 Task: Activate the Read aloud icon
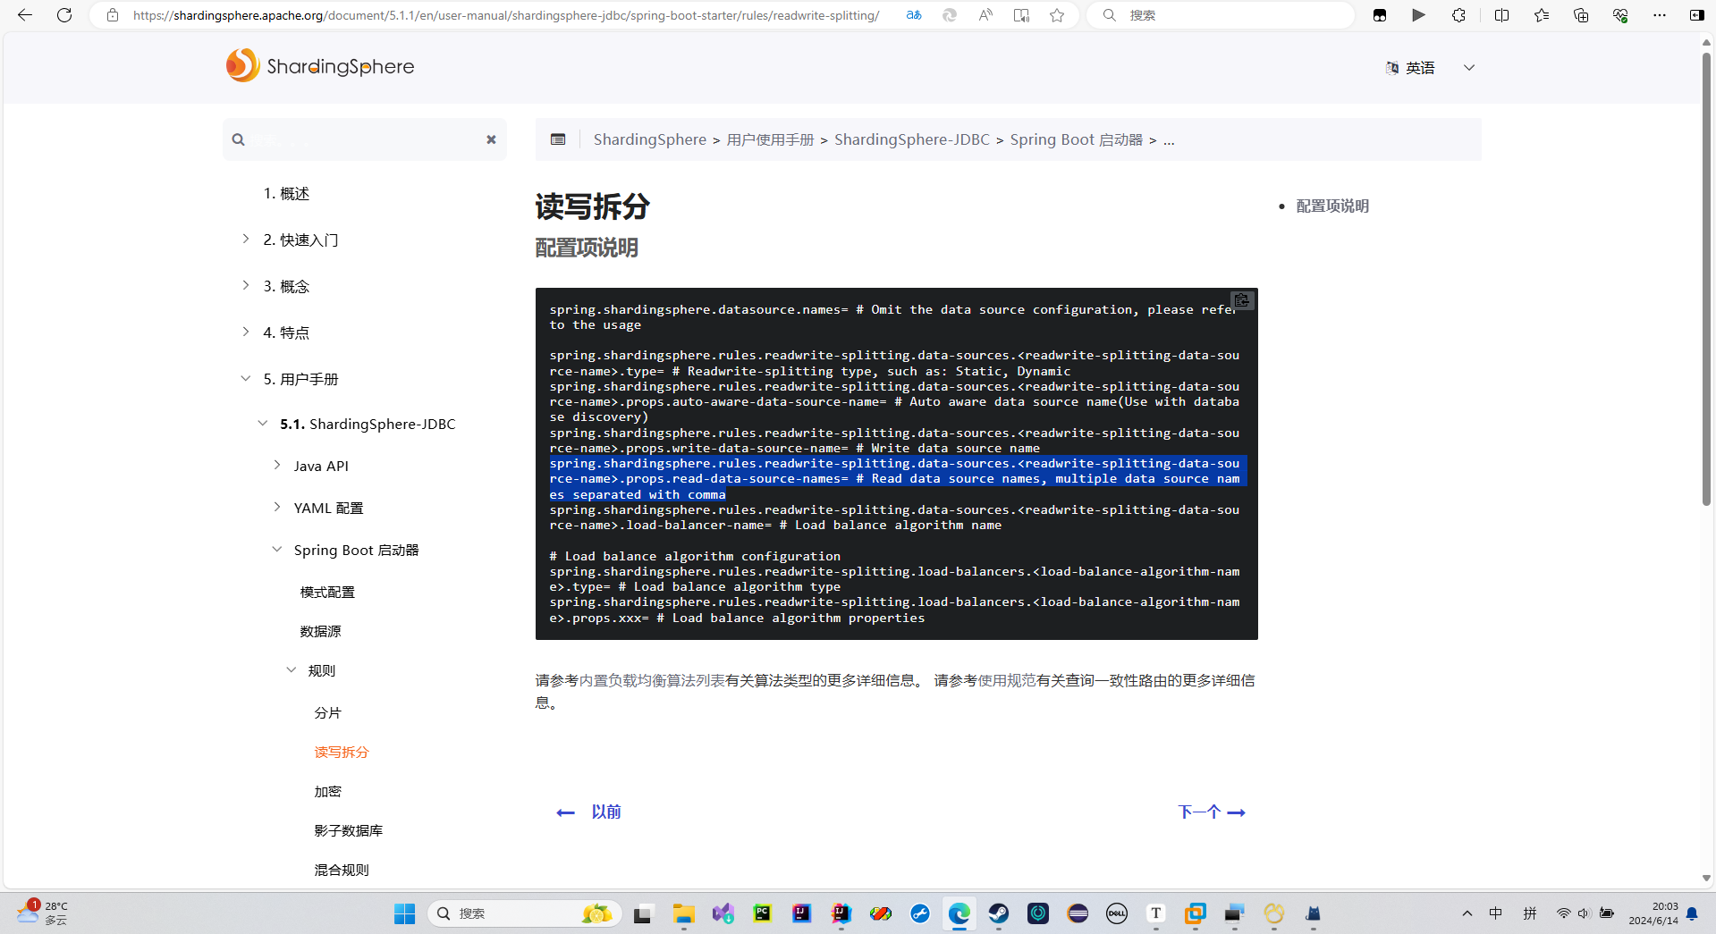985,15
